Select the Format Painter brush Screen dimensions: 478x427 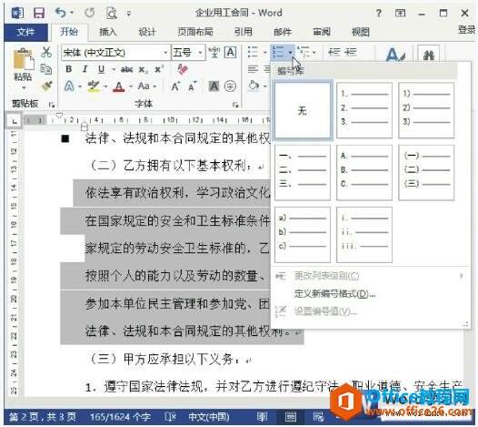46,86
